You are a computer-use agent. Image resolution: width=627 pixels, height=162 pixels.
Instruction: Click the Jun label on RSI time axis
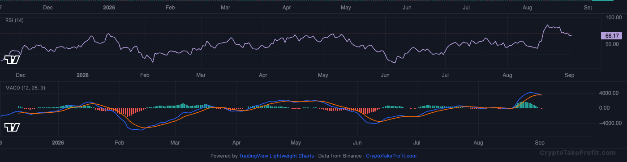[x=385, y=75]
